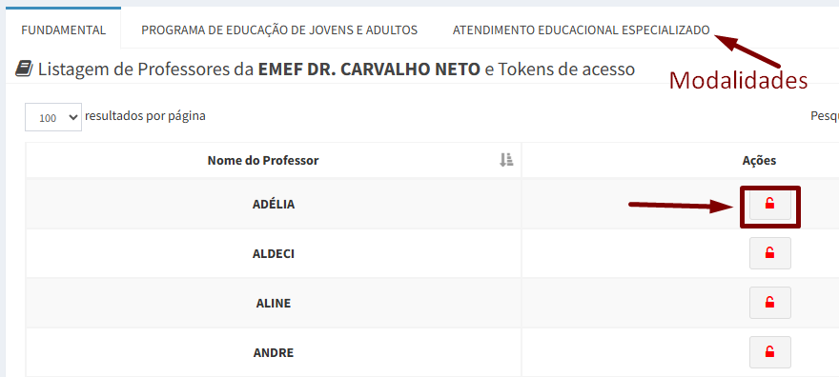Click the book icon beside Listagem de Professores

[24, 69]
